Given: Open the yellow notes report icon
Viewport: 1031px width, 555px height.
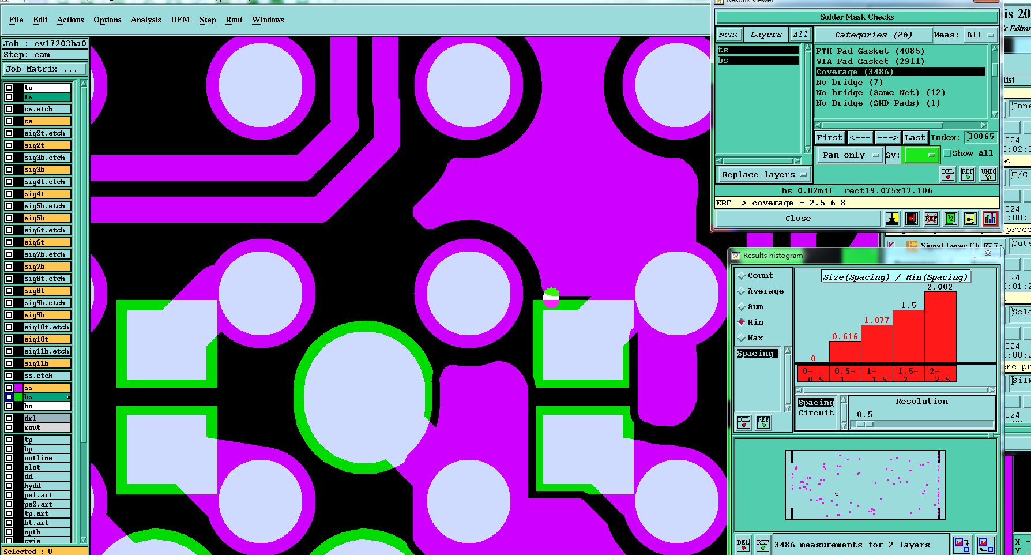Looking at the screenshot, I should tap(970, 219).
